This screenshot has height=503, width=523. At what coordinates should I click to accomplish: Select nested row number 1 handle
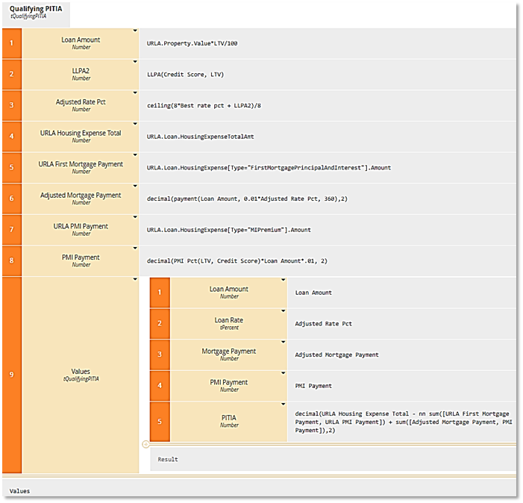tap(160, 293)
